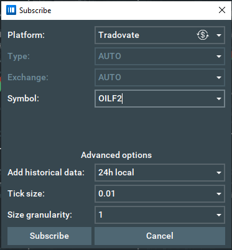Expand the Type AUTO dropdown
232x250 pixels.
pos(219,57)
